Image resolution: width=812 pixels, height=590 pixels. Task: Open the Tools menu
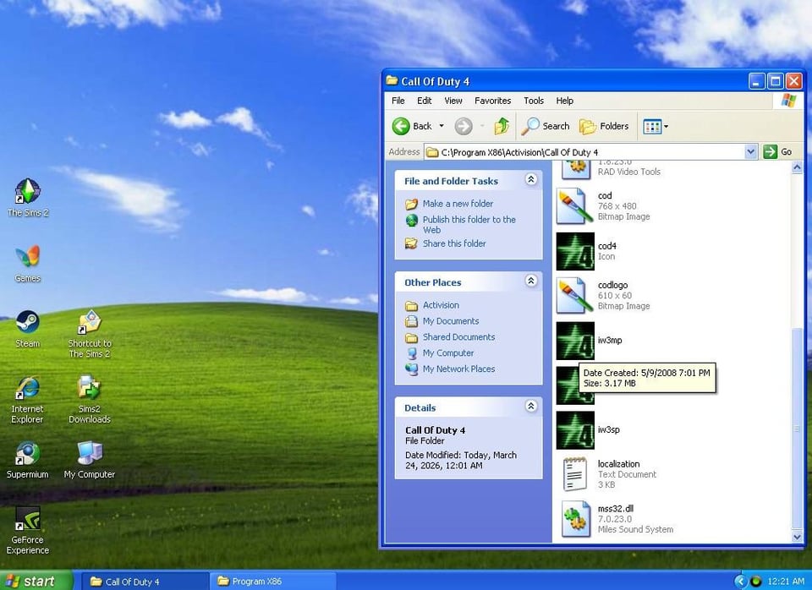(534, 101)
